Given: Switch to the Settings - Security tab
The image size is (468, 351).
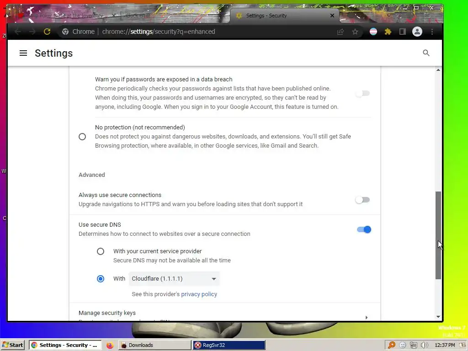Looking at the screenshot, I should (283, 16).
